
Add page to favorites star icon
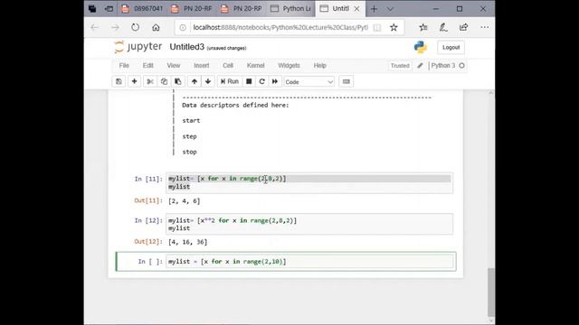click(x=394, y=27)
